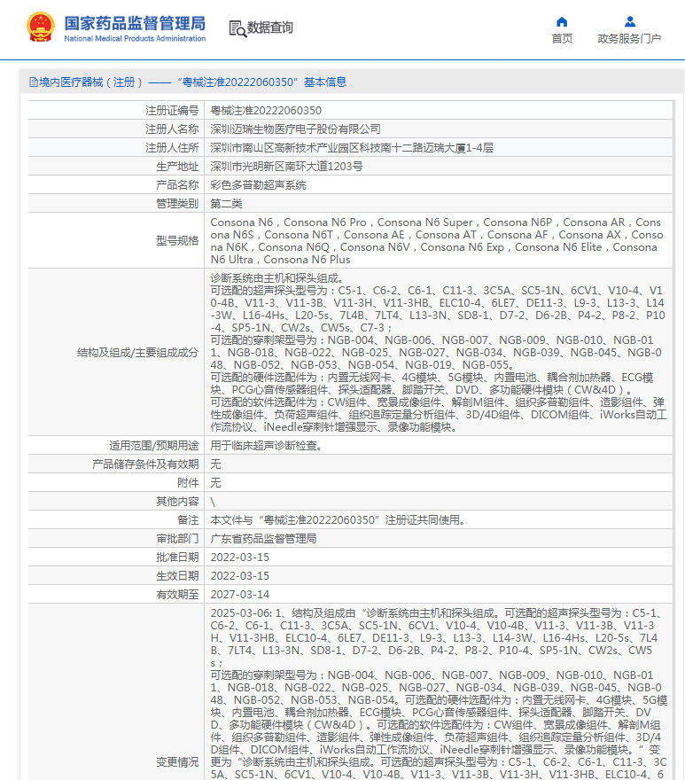This screenshot has width=685, height=780.
Task: Click the house icon above 首页
Action: click(x=562, y=21)
